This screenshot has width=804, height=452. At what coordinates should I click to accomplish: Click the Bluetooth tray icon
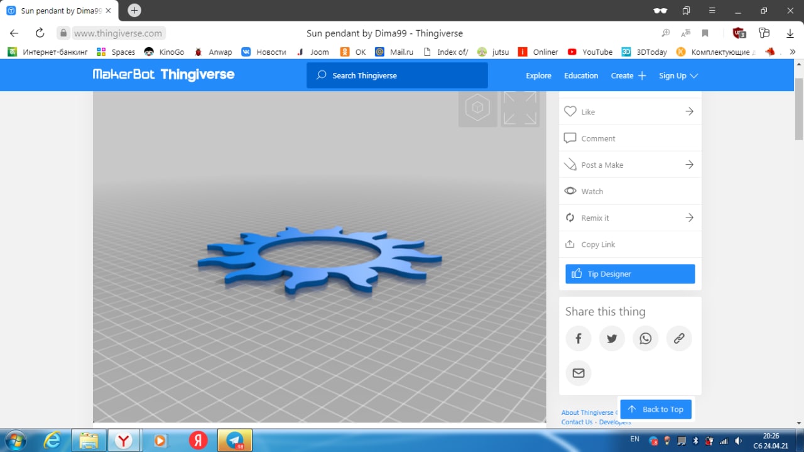click(x=695, y=440)
